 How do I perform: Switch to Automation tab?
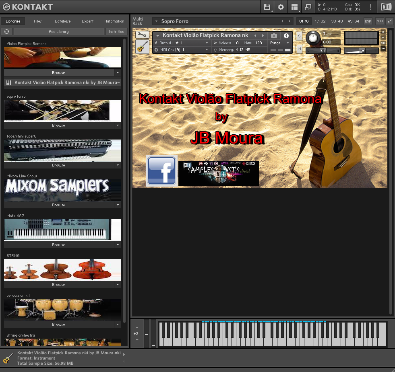114,21
